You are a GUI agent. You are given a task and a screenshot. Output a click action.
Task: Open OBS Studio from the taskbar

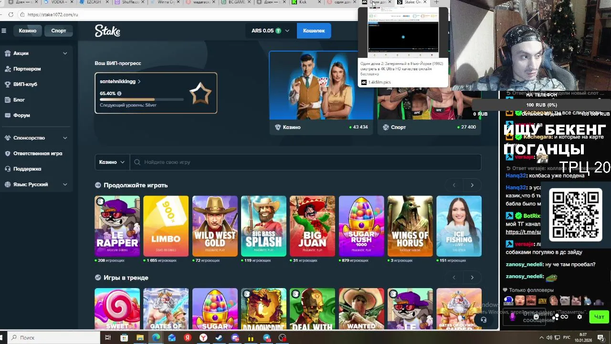click(283, 338)
